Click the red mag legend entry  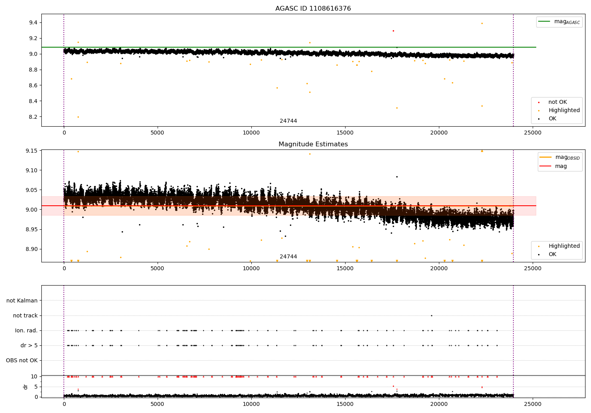click(554, 166)
